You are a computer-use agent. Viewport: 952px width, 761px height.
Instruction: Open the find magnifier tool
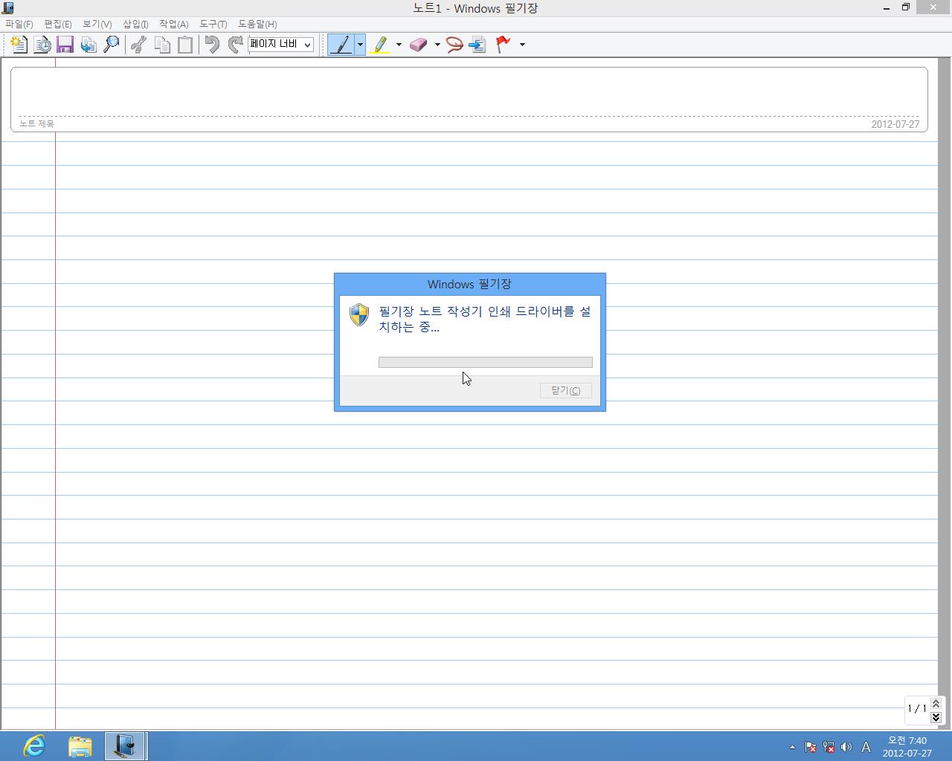[112, 45]
